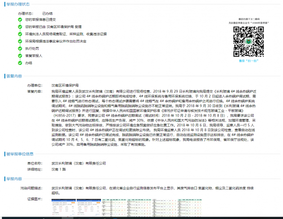Click green check beside 您的举报信息已提交

tap(20, 20)
